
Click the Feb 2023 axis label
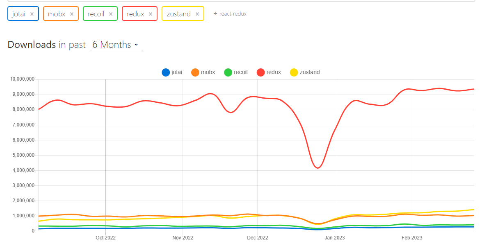[x=412, y=238]
